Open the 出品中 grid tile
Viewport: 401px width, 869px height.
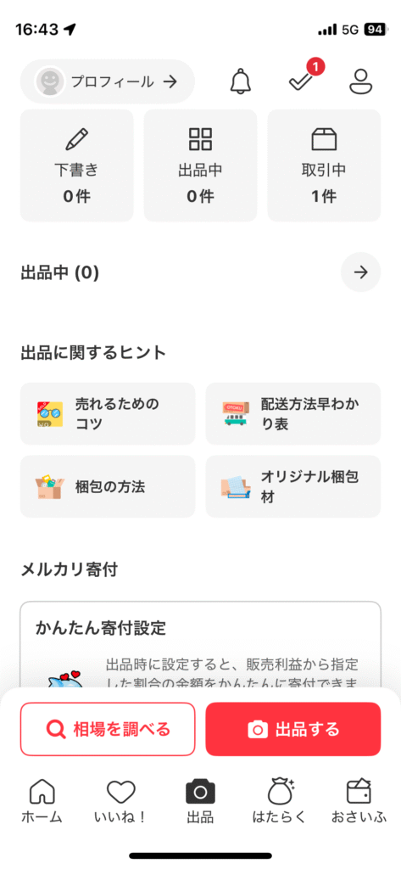click(200, 165)
